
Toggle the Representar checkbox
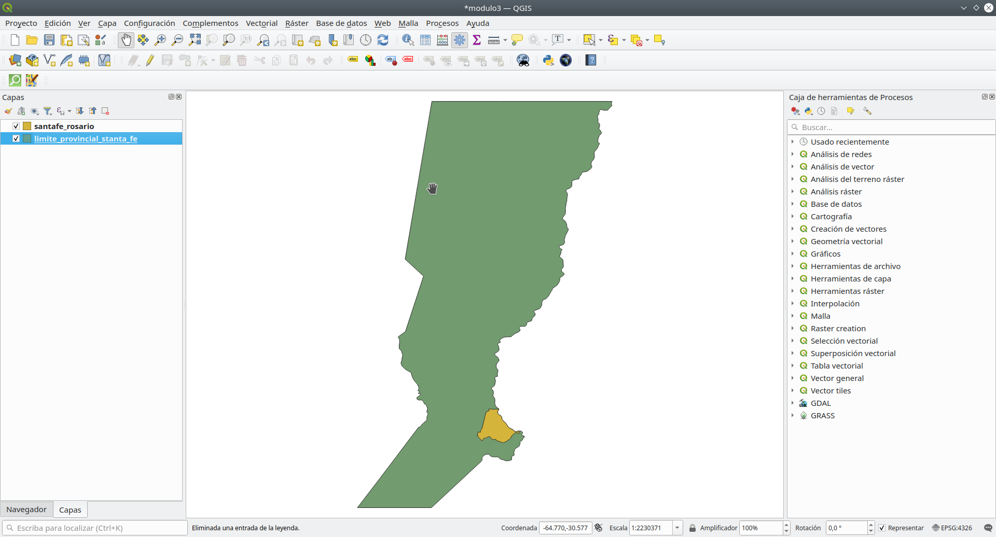tap(882, 528)
